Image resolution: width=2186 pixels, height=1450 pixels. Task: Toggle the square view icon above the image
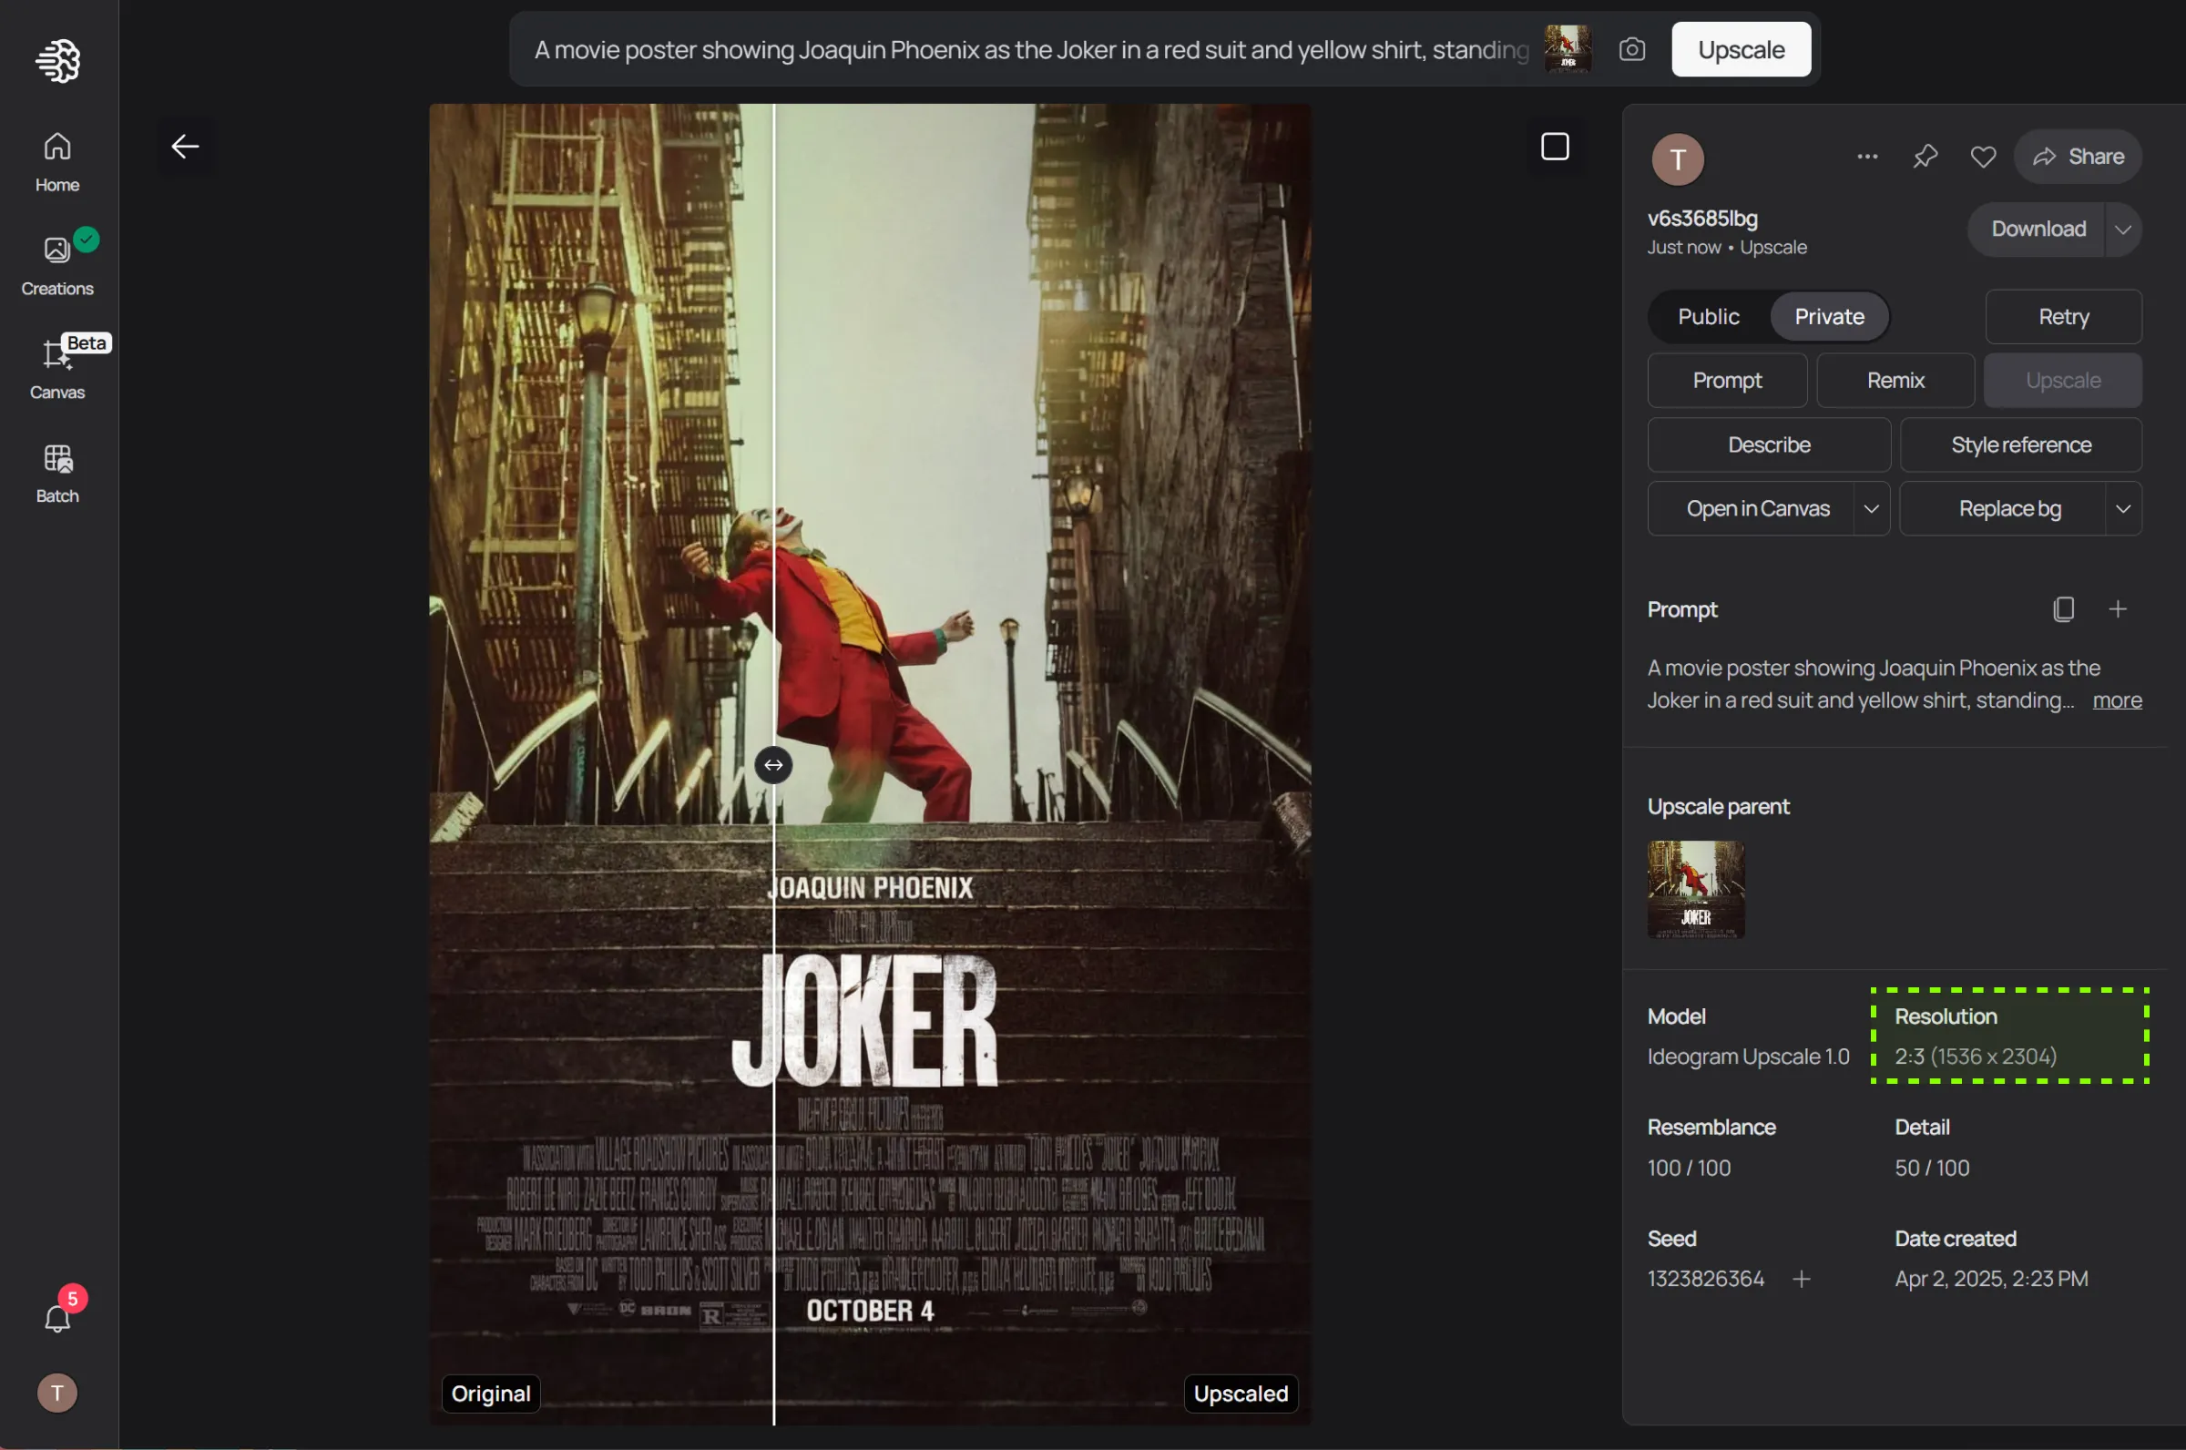pos(1555,146)
